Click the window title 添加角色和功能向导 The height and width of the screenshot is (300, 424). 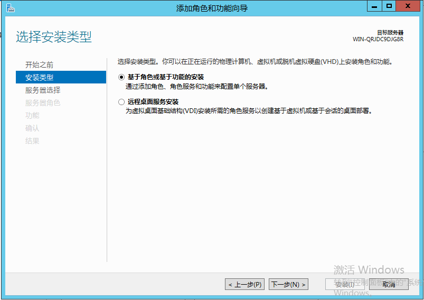point(212,8)
